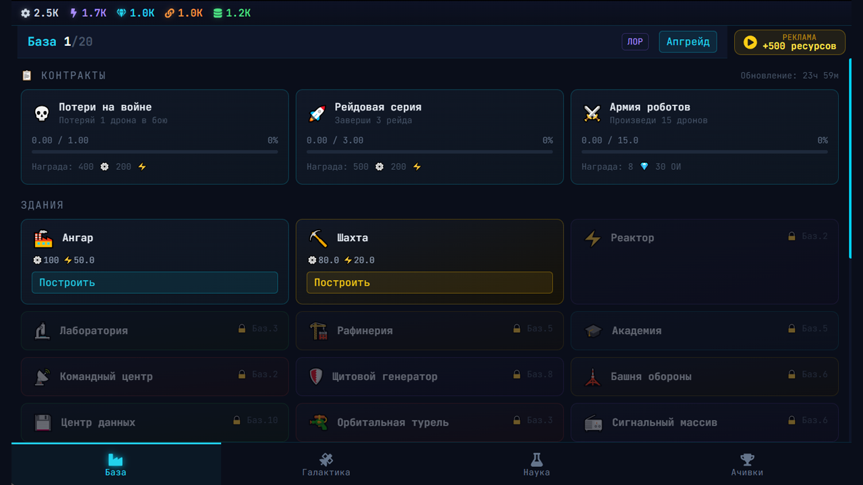This screenshot has width=863, height=485.
Task: Select the graduation cap icon on Академия
Action: click(593, 330)
